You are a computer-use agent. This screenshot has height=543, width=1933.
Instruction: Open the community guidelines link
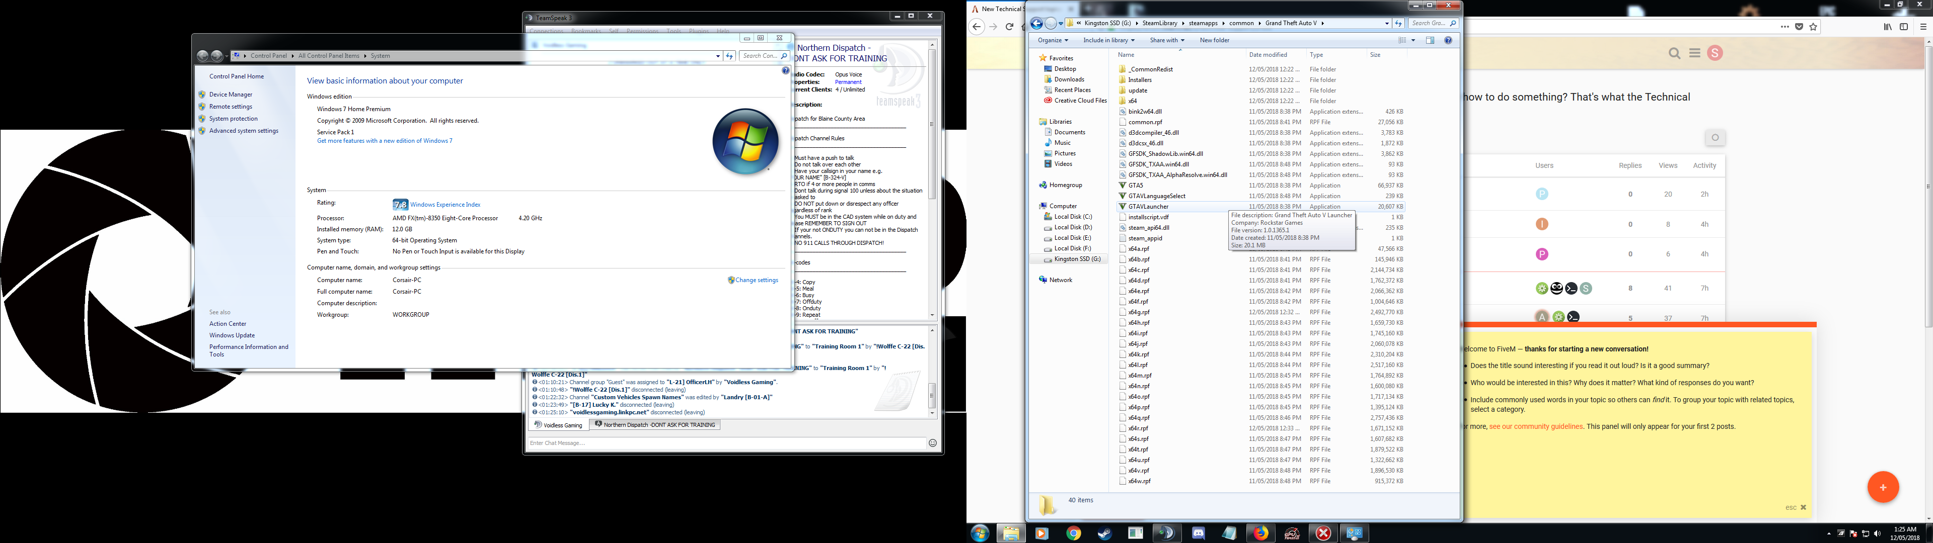coord(1535,427)
